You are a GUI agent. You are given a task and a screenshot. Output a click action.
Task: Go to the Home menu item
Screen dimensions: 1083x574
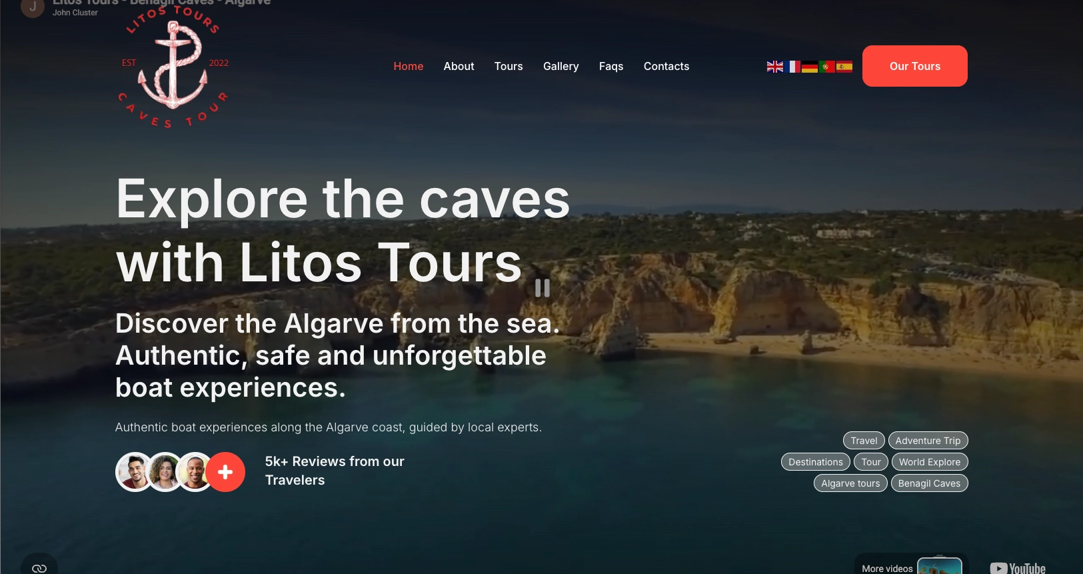[409, 66]
